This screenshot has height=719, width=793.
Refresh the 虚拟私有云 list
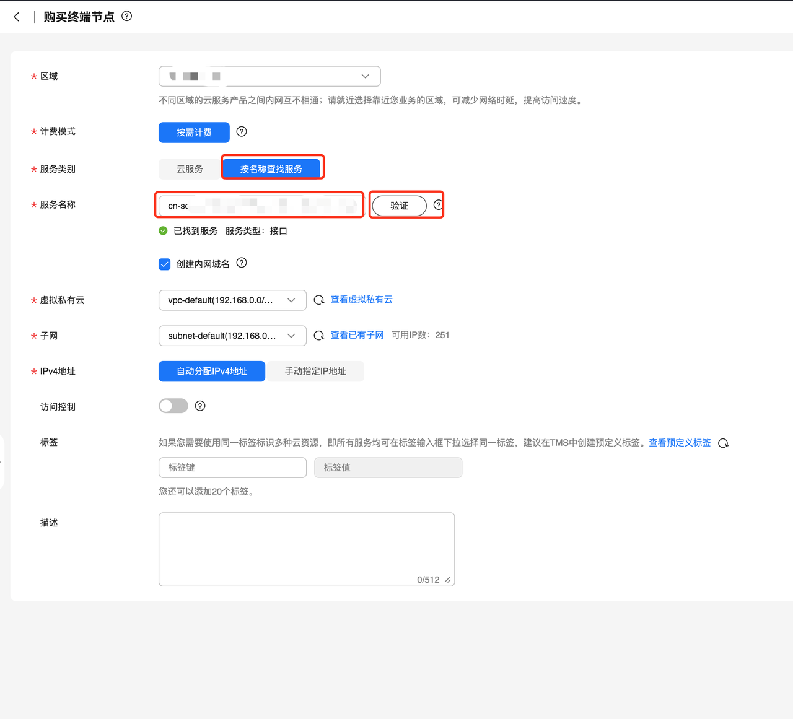(319, 300)
